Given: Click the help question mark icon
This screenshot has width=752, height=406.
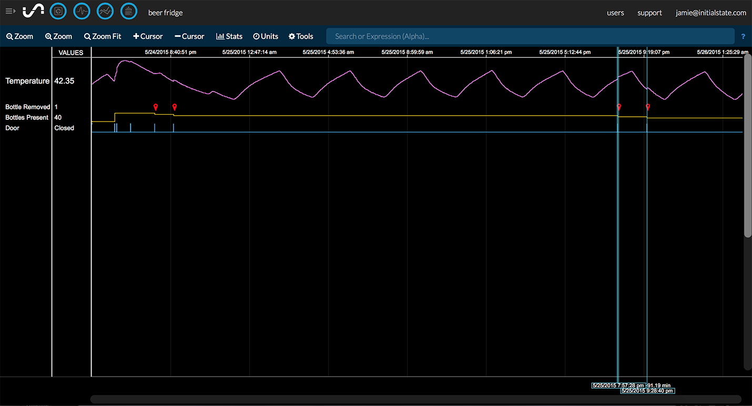Looking at the screenshot, I should coord(743,37).
